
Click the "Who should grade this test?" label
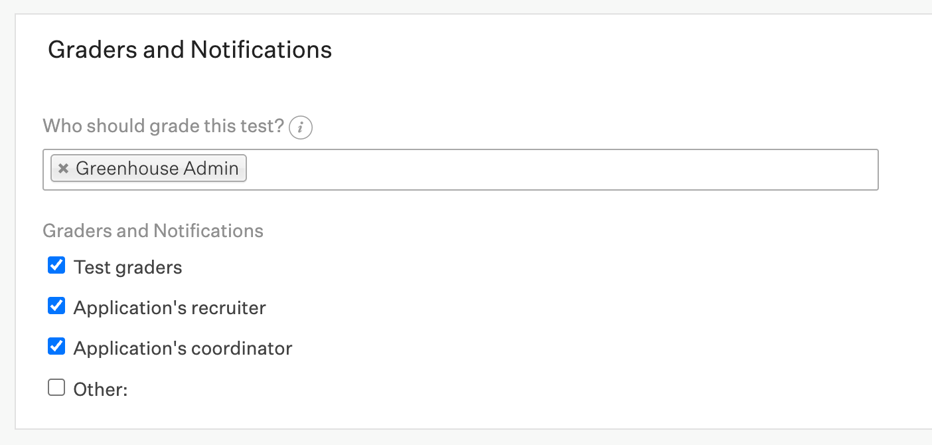163,126
